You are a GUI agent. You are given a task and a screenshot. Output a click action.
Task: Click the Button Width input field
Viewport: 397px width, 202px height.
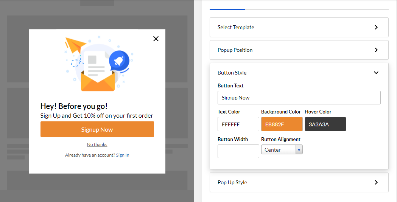click(238, 151)
